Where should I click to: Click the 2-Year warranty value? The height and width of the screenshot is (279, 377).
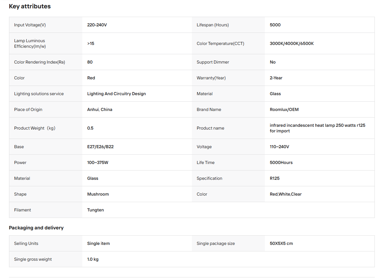click(276, 78)
